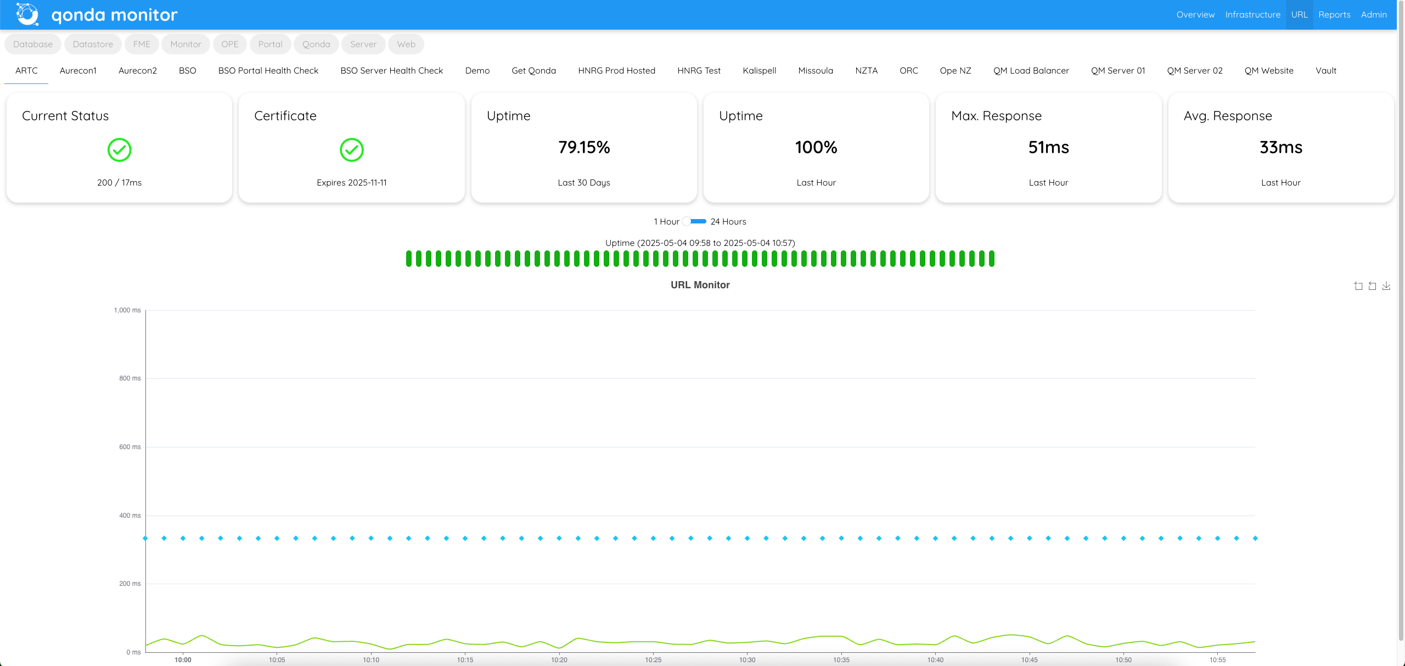The image size is (1405, 666).
Task: Switch to the NZTA tab
Action: point(866,70)
